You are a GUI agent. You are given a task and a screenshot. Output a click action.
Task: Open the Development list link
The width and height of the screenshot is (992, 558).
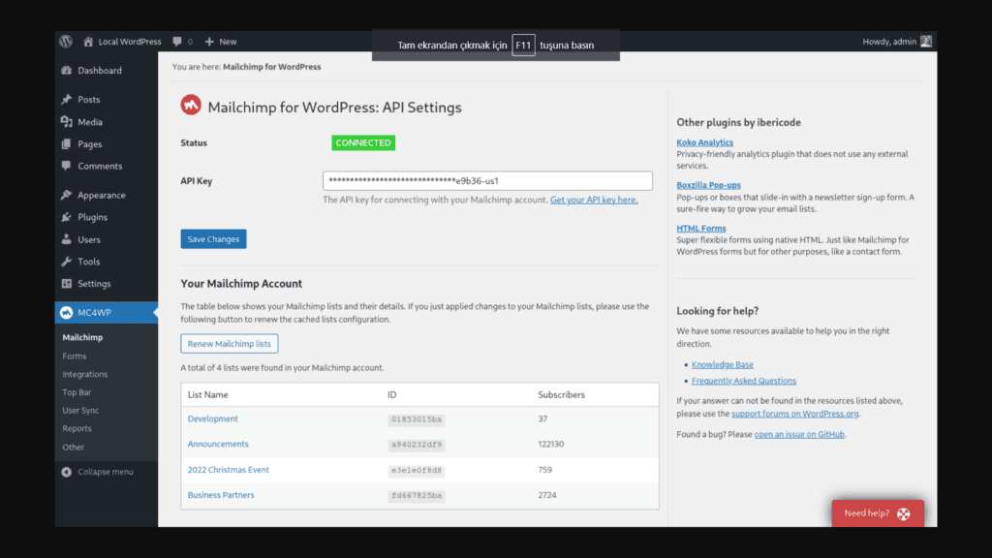click(x=212, y=418)
